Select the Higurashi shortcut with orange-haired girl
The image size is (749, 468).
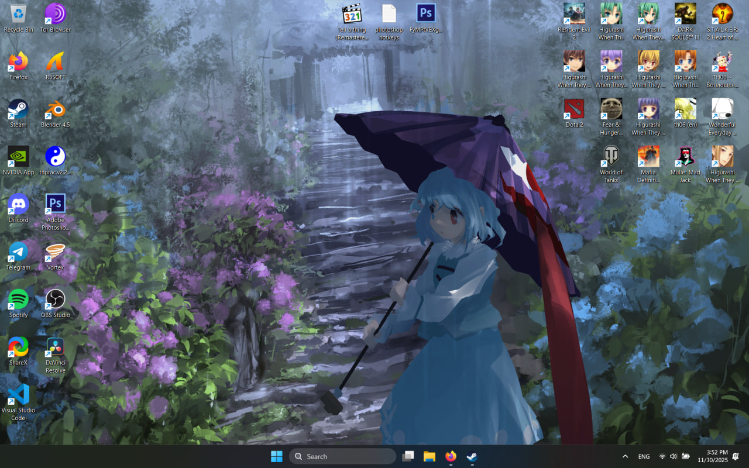(x=685, y=70)
